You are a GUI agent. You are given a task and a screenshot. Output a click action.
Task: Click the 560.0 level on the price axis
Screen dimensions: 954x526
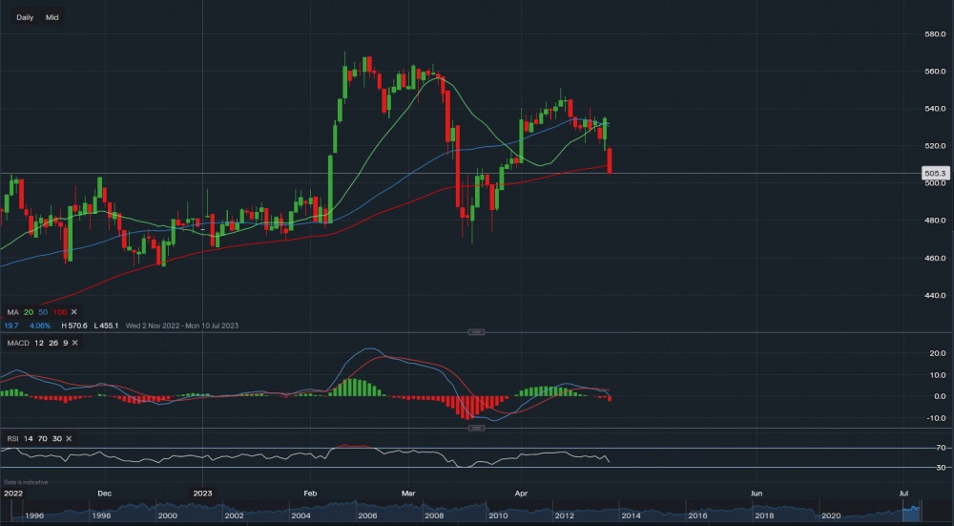934,72
